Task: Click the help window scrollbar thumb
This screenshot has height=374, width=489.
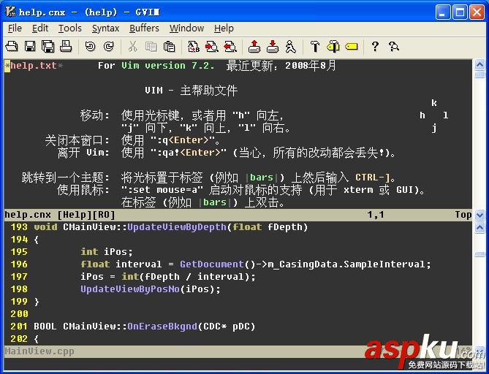Action: coord(479,75)
